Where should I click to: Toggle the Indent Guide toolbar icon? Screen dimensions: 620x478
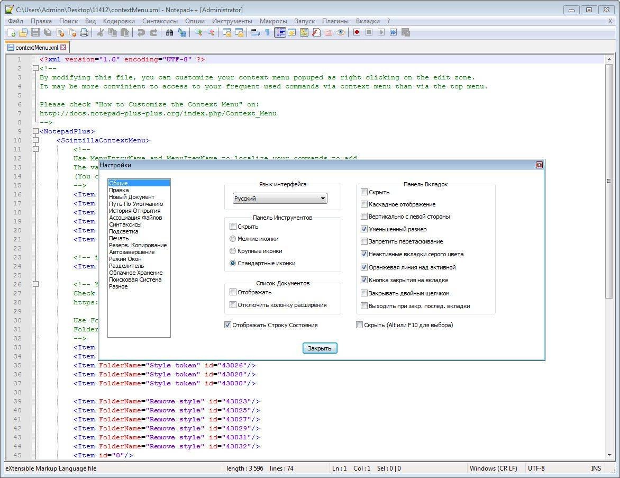pyautogui.click(x=280, y=32)
